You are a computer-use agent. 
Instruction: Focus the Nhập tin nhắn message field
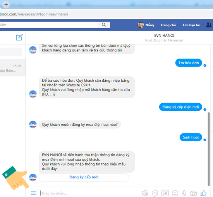90,193
